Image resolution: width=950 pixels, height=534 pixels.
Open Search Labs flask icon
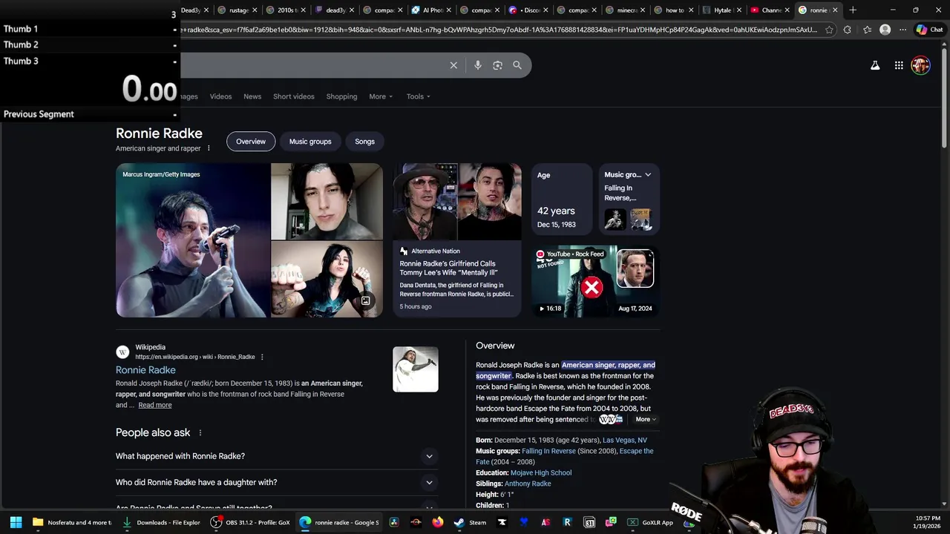(875, 65)
